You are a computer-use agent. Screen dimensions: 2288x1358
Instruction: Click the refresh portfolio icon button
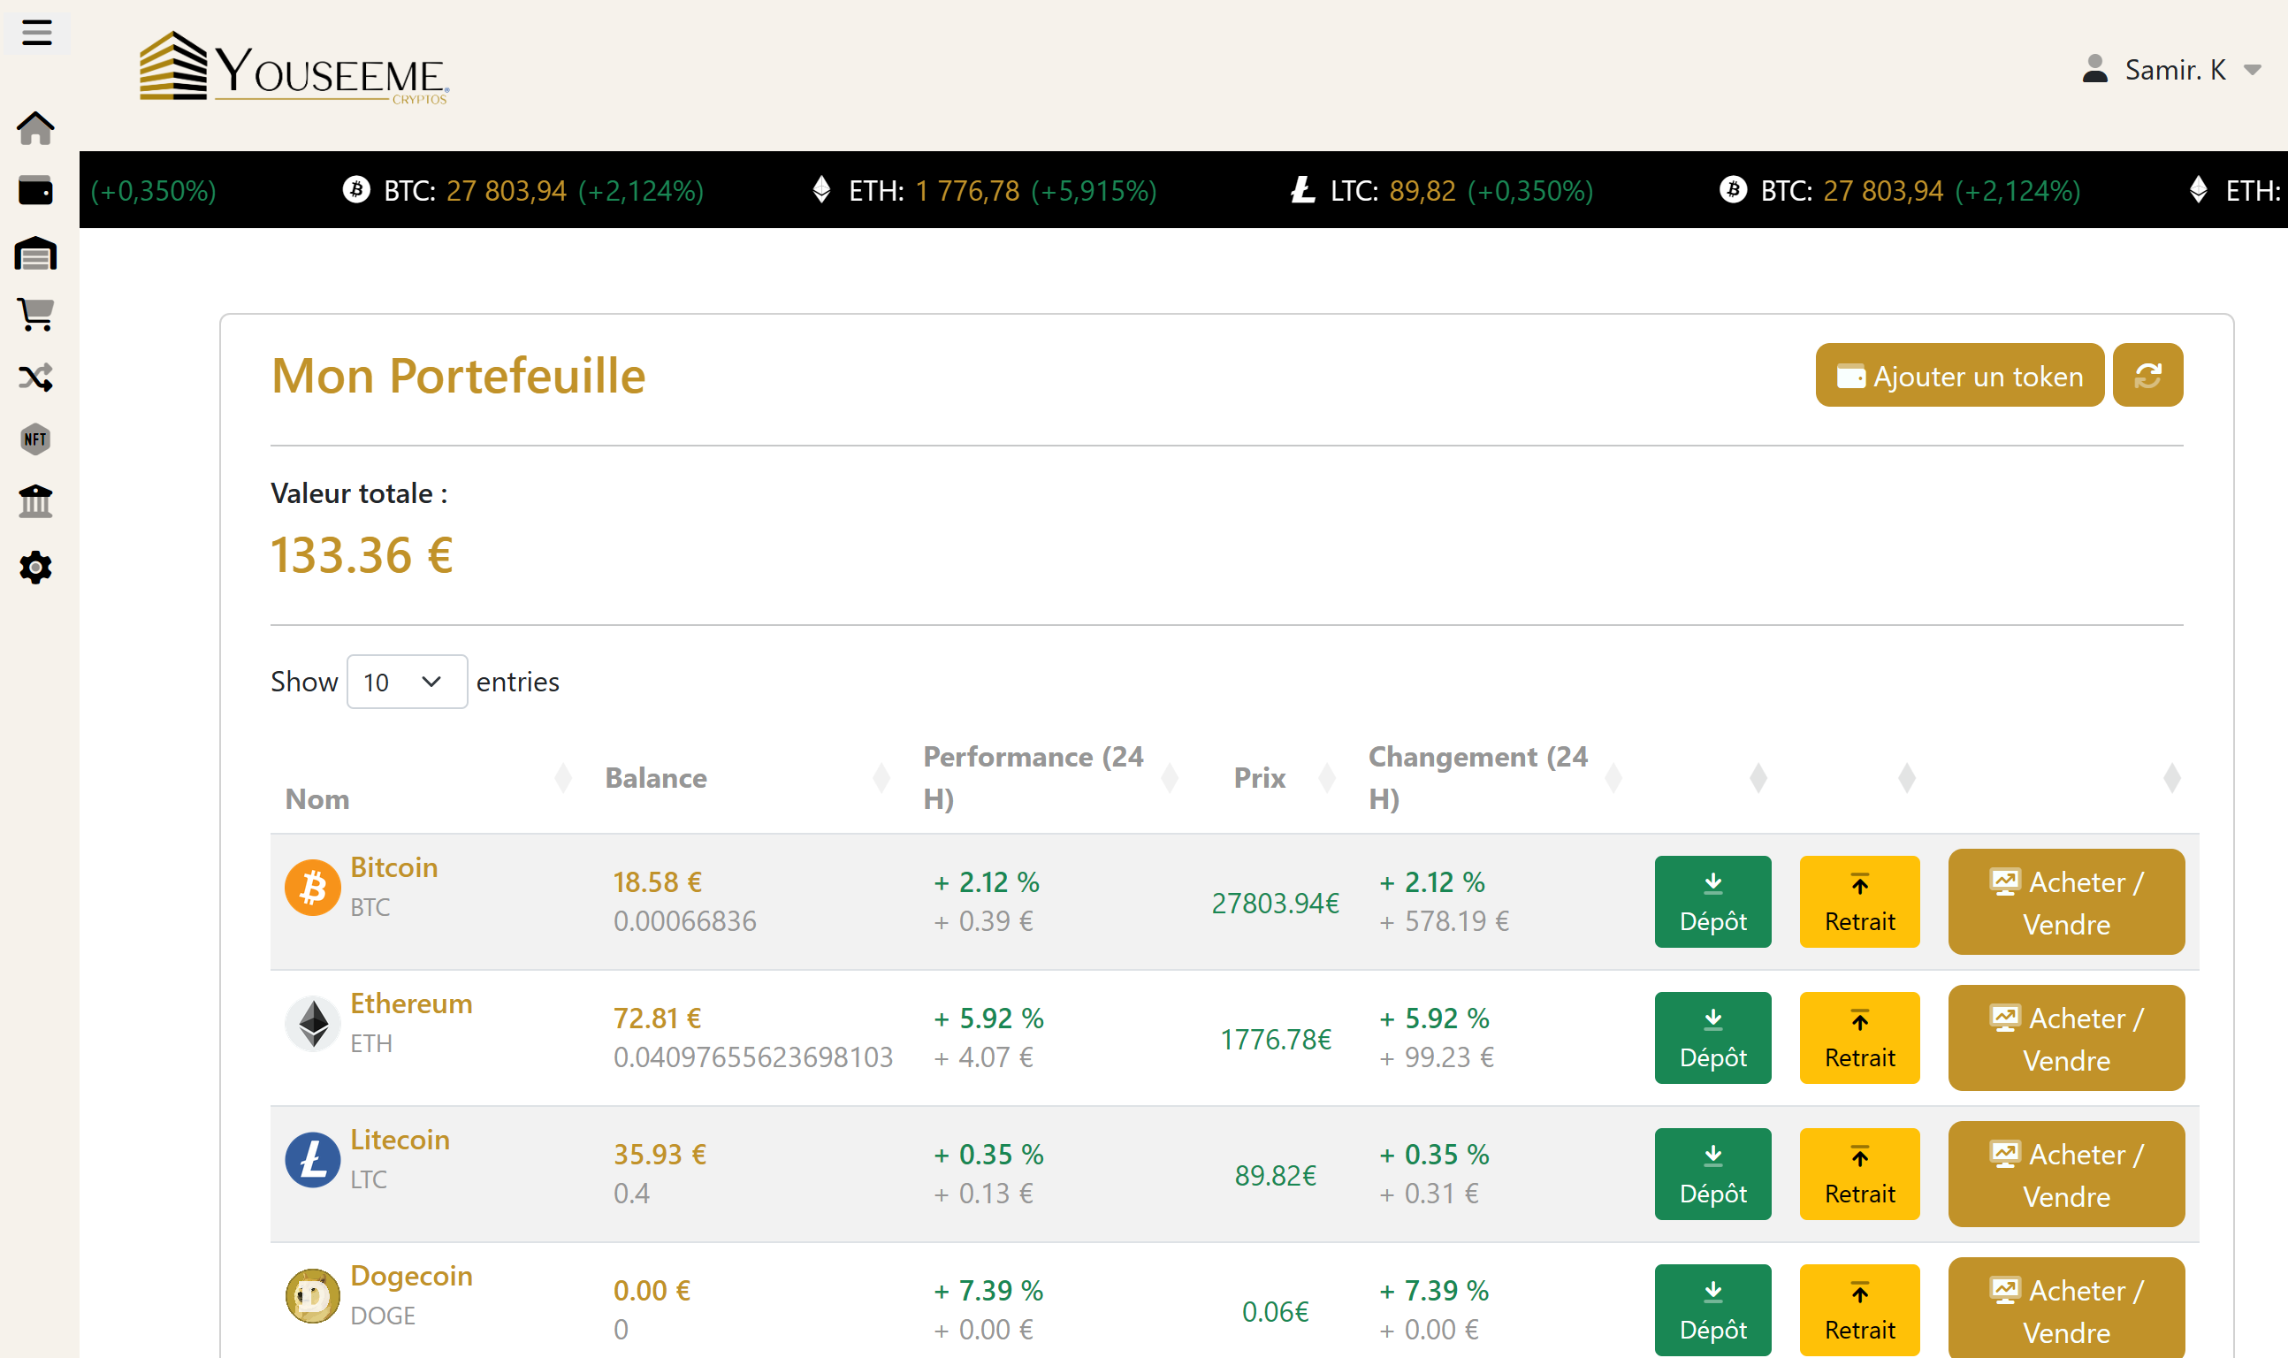tap(2147, 375)
